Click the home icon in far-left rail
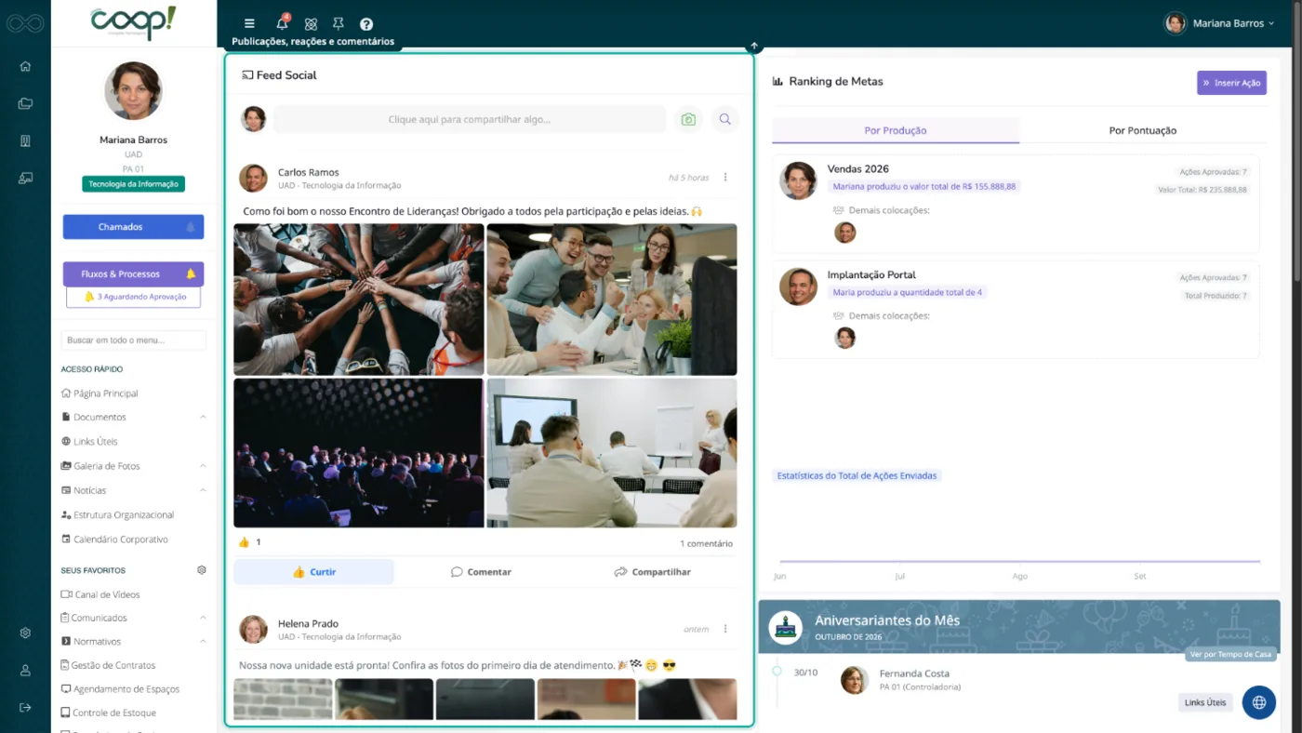The image size is (1302, 733). 25,66
